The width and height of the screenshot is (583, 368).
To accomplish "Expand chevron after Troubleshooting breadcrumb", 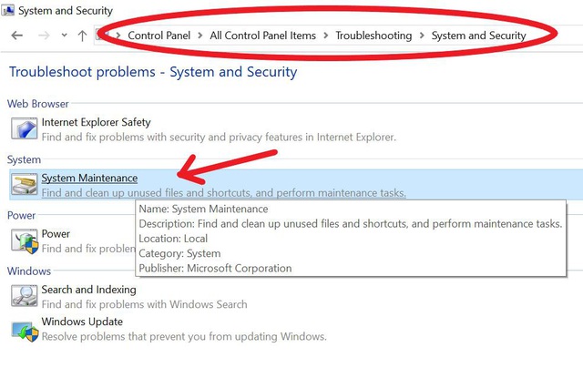I will [x=422, y=36].
